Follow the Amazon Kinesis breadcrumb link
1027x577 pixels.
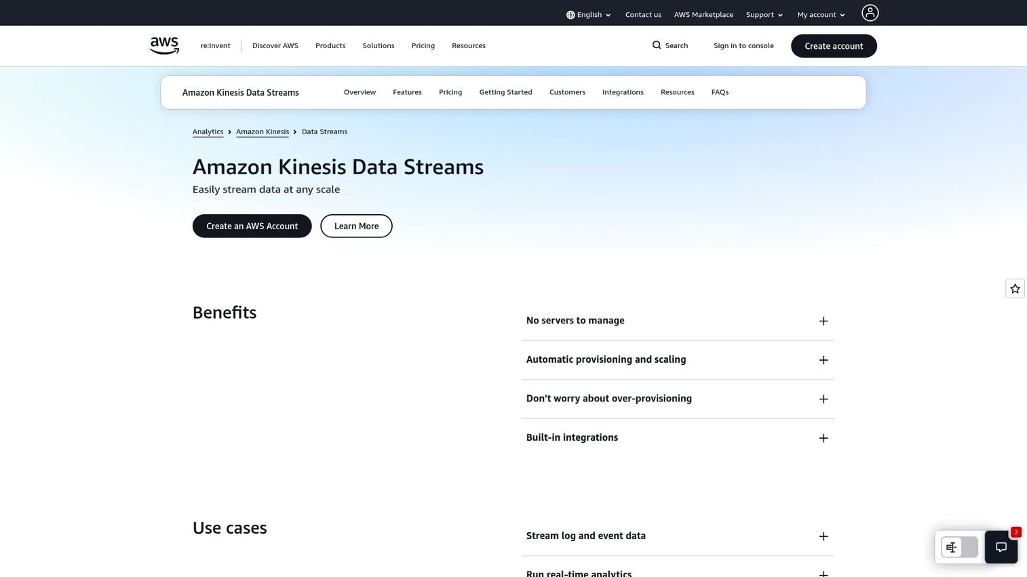coord(263,132)
